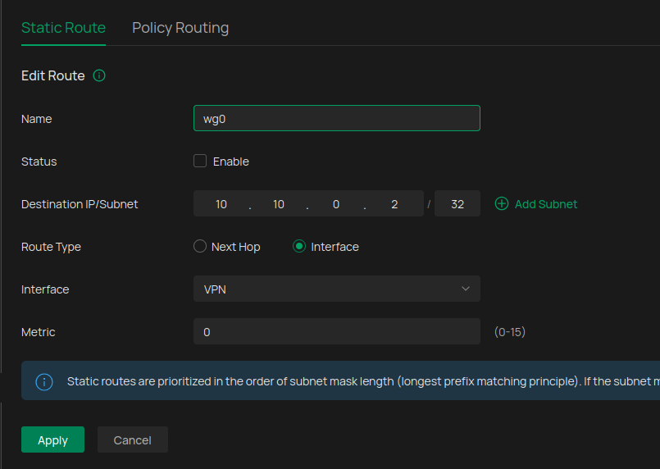
Task: Select the Next Hop route type
Action: pos(200,246)
